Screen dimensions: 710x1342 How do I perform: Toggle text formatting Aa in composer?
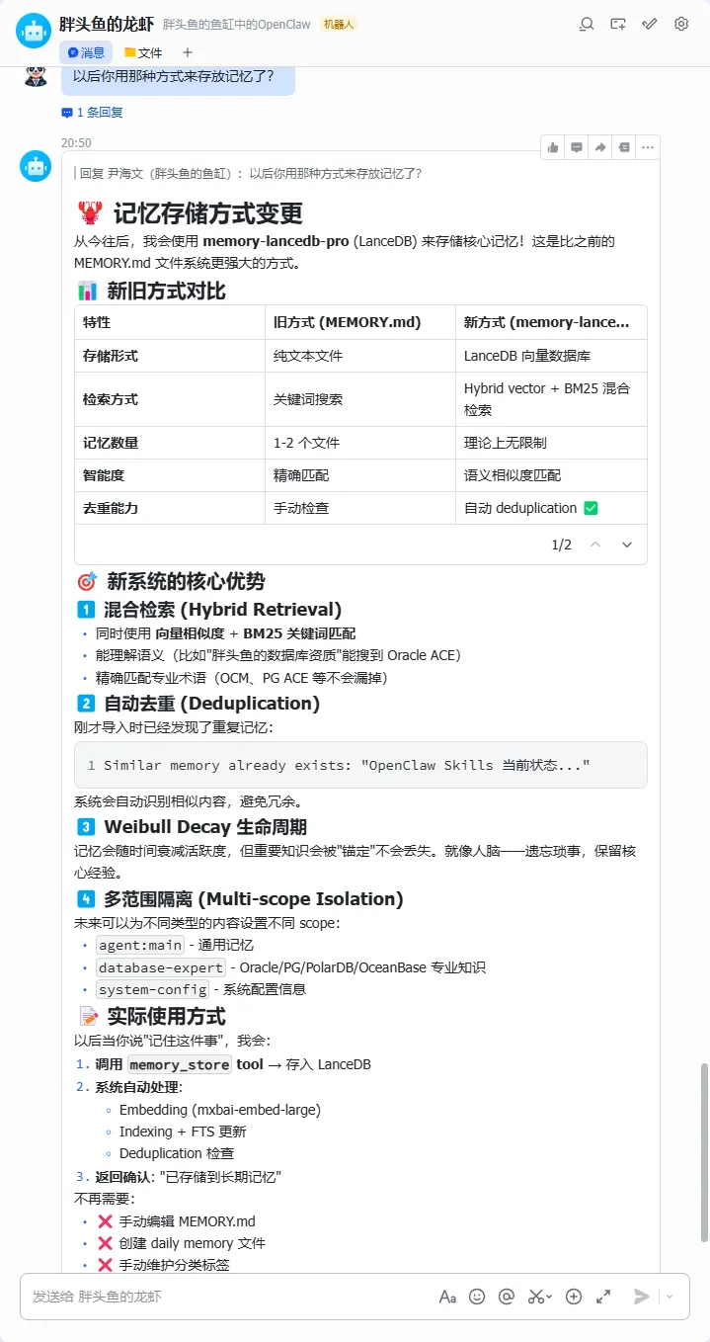pos(447,1297)
